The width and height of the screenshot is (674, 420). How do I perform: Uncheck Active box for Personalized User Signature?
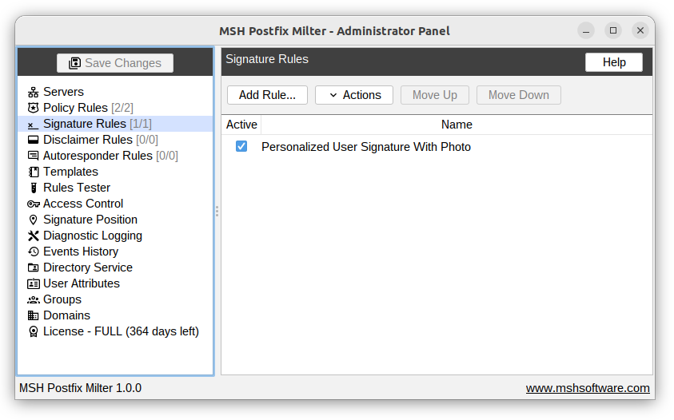pos(241,146)
